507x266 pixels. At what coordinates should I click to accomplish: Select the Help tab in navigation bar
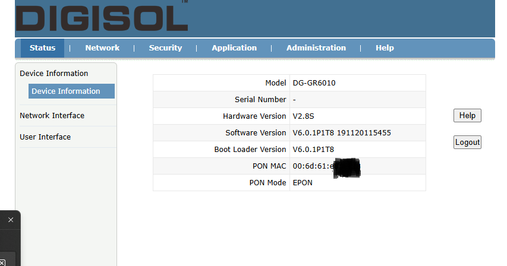[385, 47]
